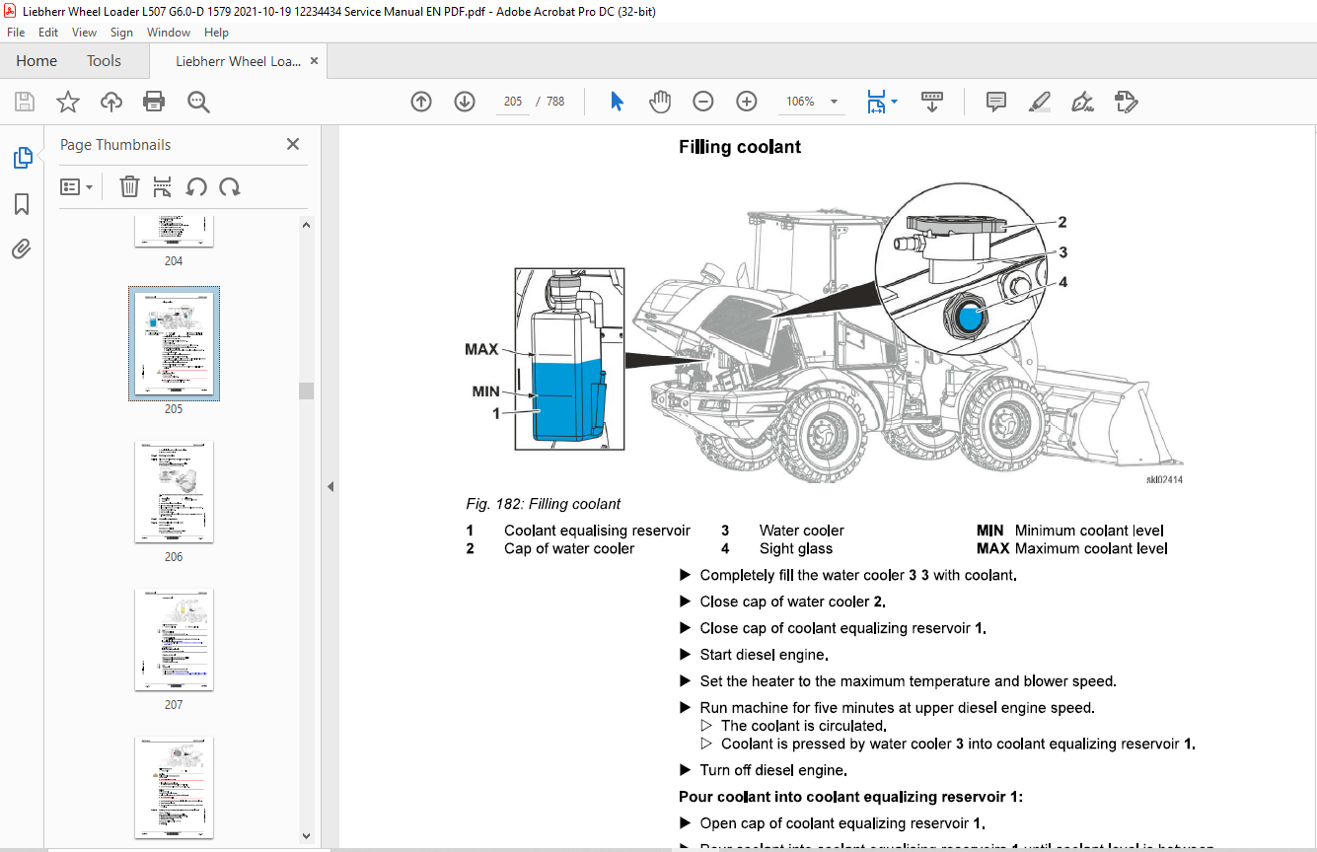This screenshot has height=852, width=1317.
Task: Save the file using the floppy disk icon
Action: (25, 102)
